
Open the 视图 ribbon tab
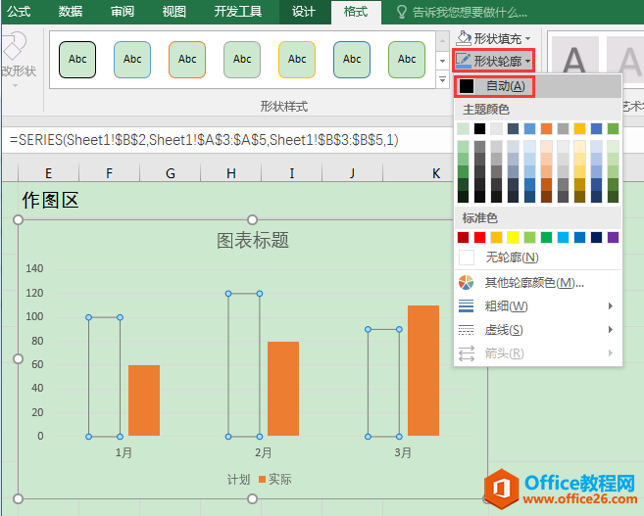174,12
